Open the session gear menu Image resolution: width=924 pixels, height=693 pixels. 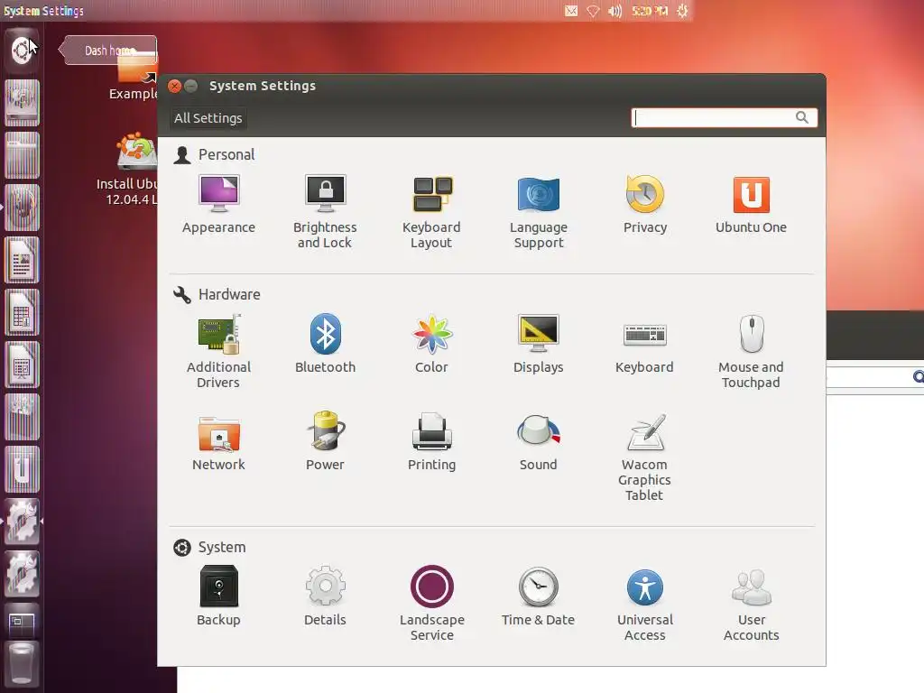click(x=682, y=11)
